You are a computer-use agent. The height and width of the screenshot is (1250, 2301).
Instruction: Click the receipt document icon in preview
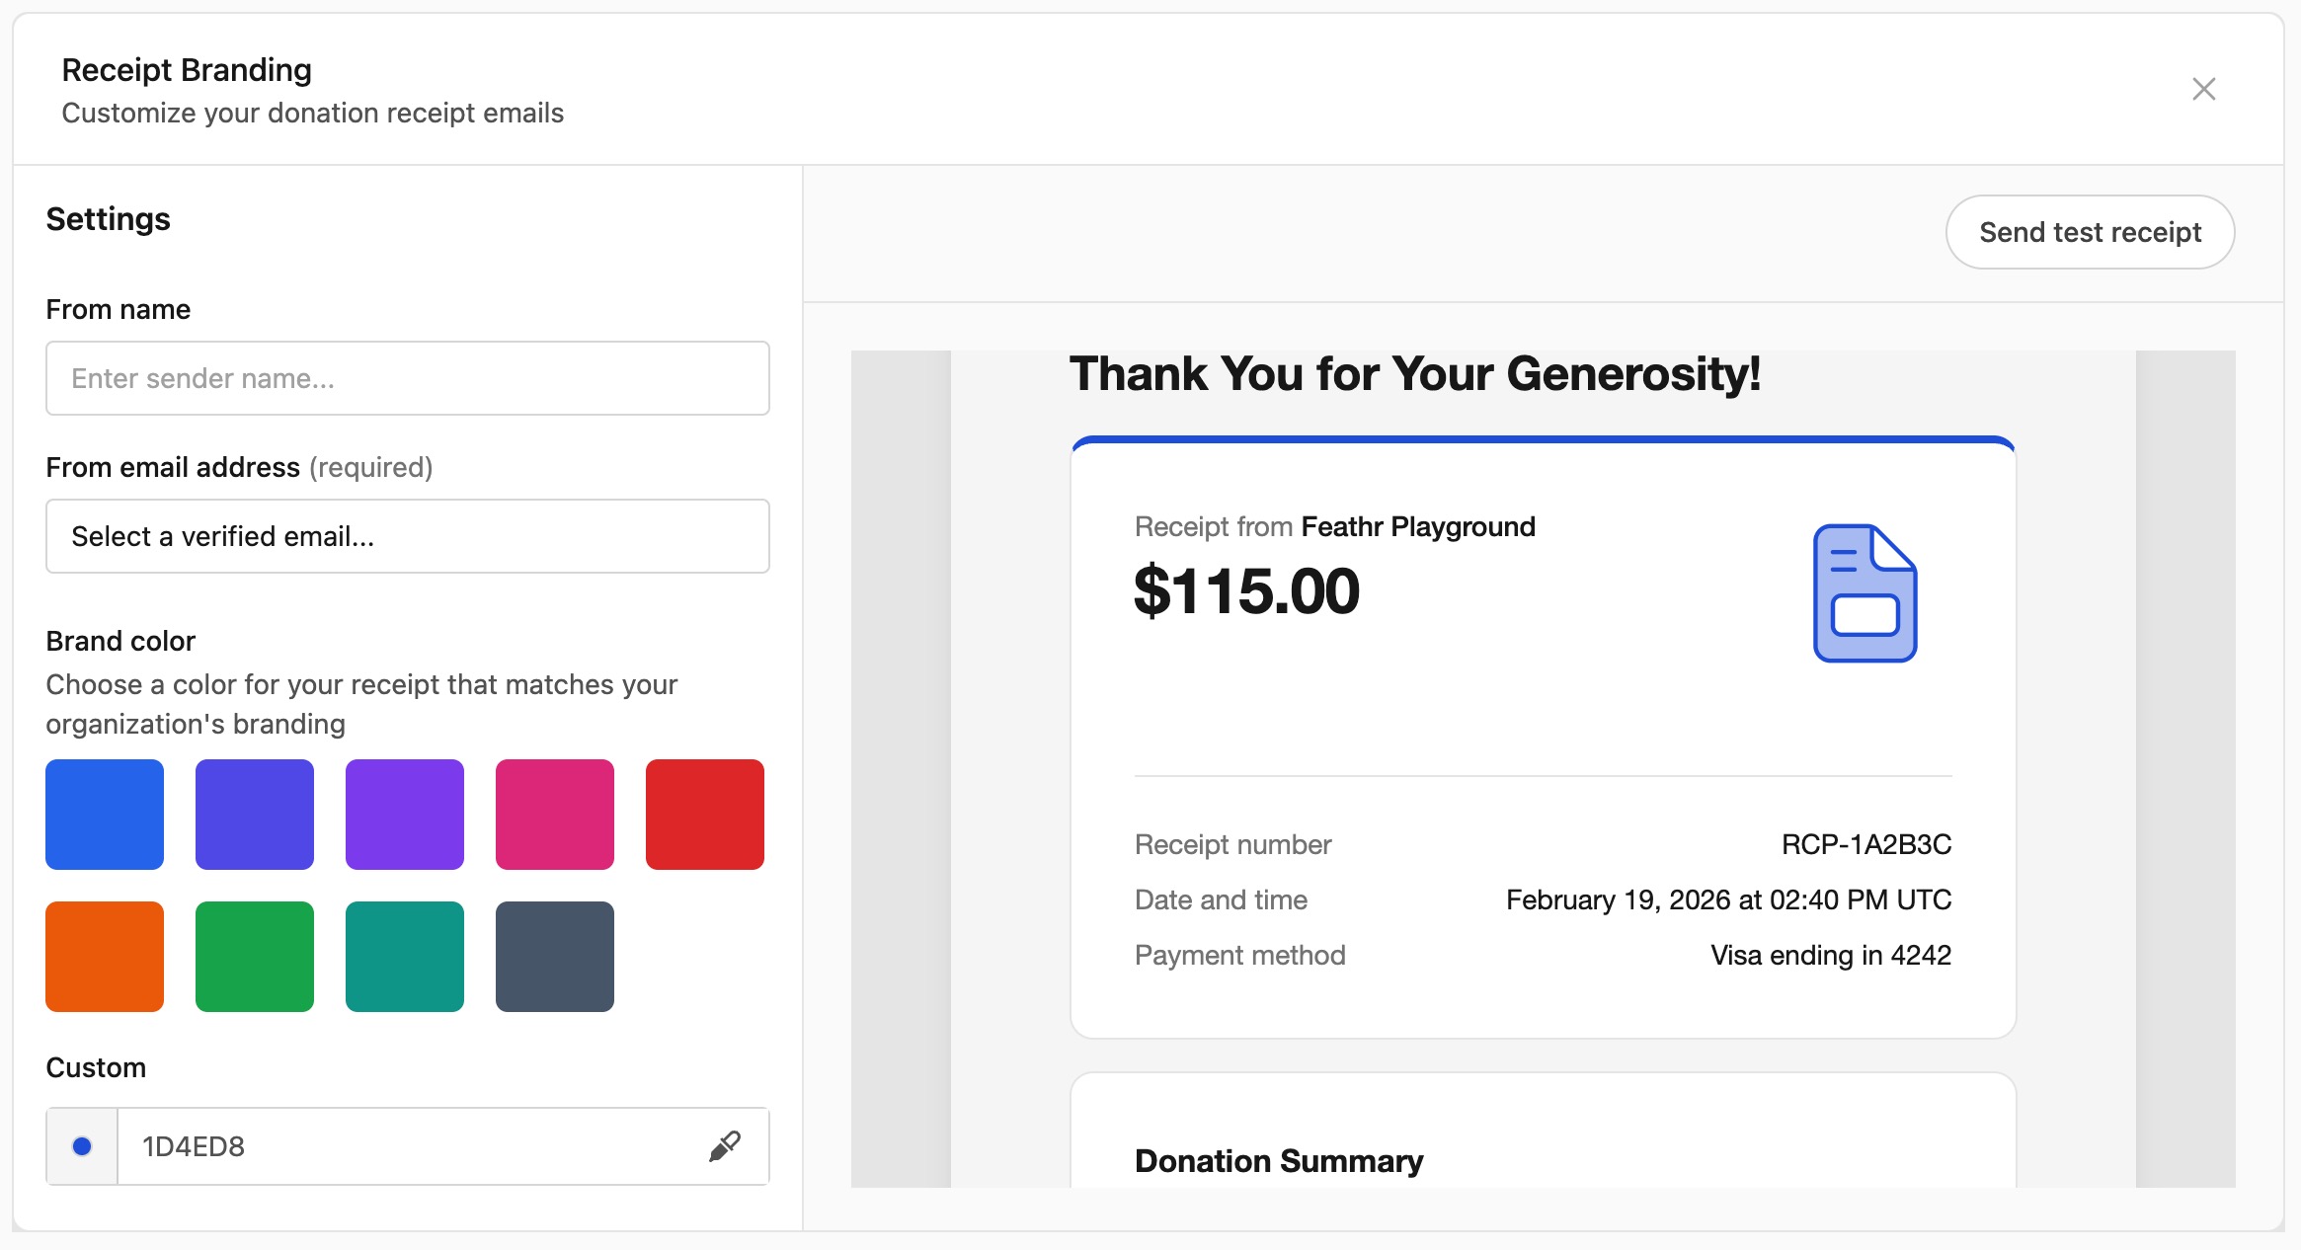pyautogui.click(x=1865, y=592)
